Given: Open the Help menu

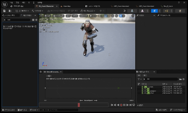Looking at the screenshot, I should pos(40,3).
